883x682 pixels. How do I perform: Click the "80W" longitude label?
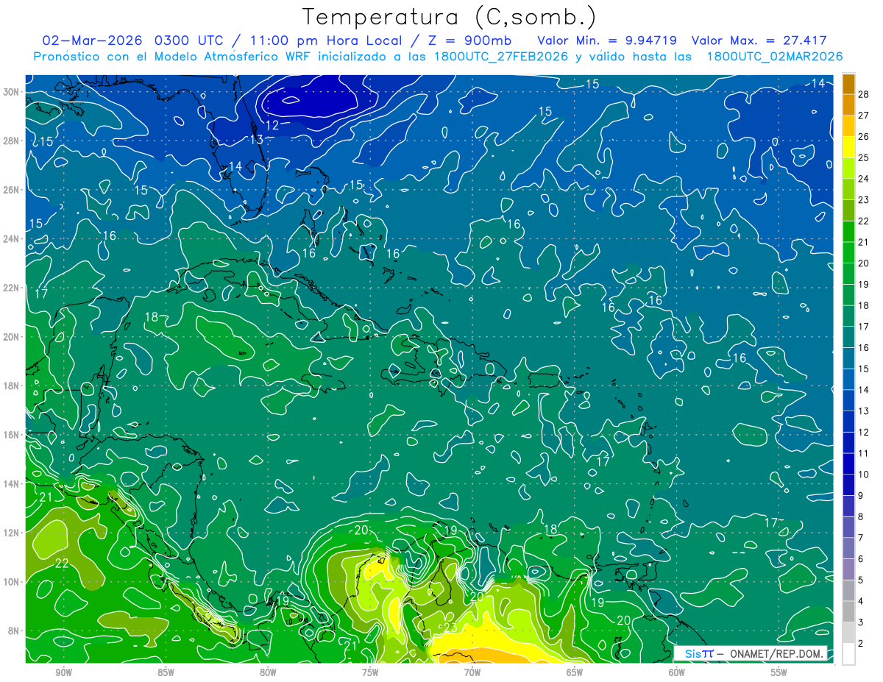click(x=268, y=672)
